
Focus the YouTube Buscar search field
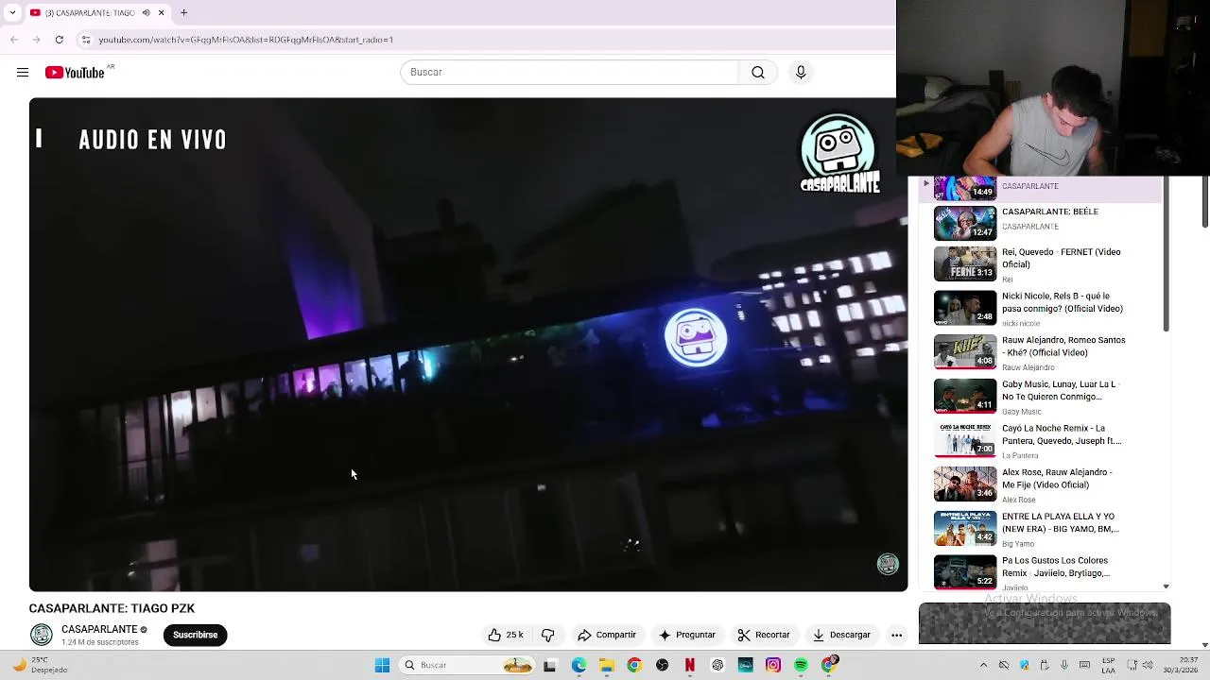pyautogui.click(x=569, y=73)
